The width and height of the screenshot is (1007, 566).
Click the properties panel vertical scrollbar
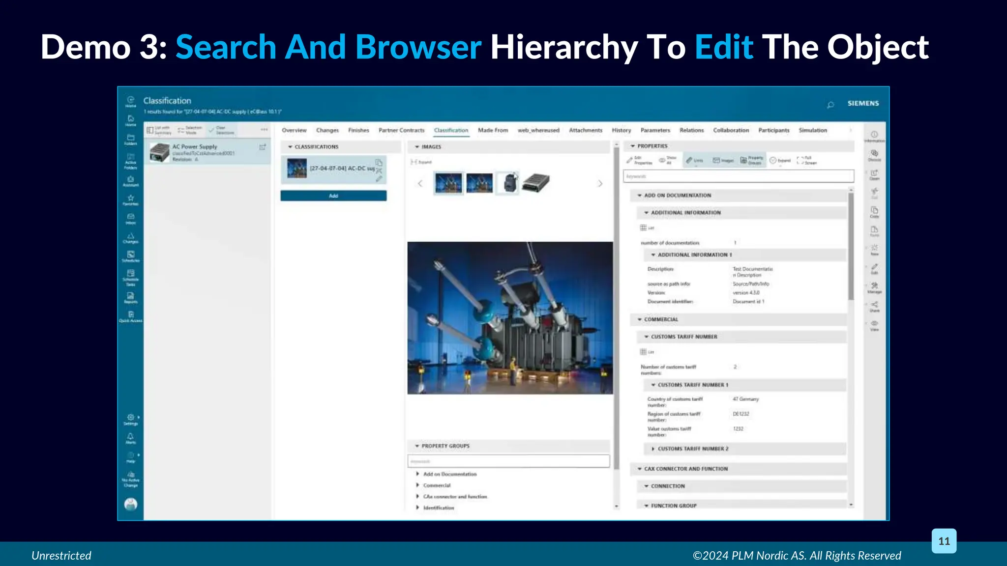point(851,246)
